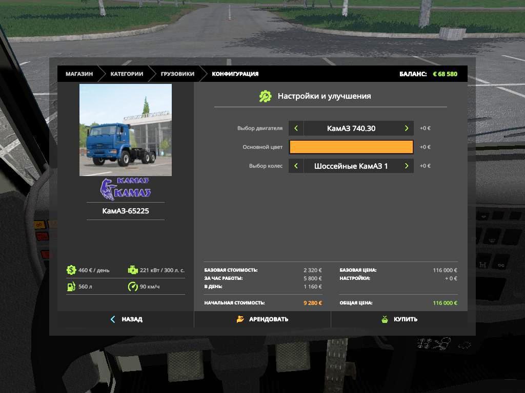525x393 pixels.
Task: Open the Категории breadcrumb
Action: click(x=127, y=74)
